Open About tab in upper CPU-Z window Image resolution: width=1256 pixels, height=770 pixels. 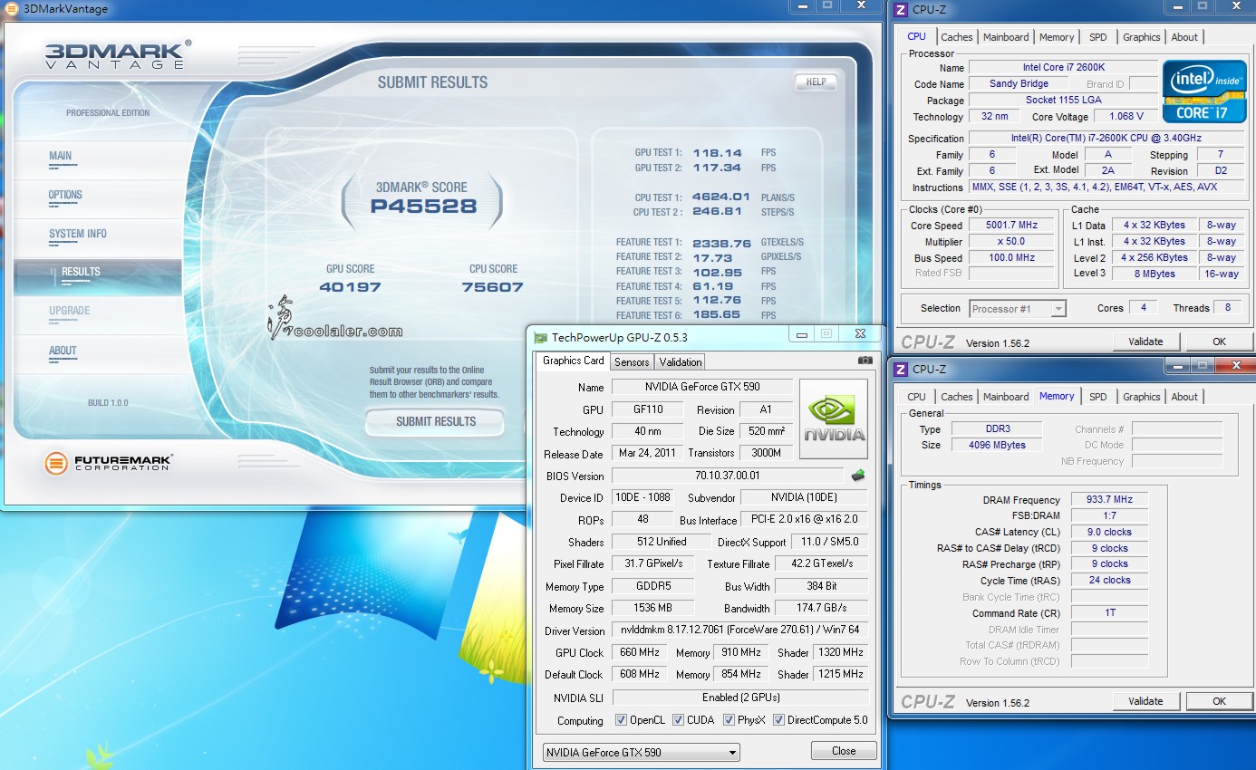point(1184,37)
